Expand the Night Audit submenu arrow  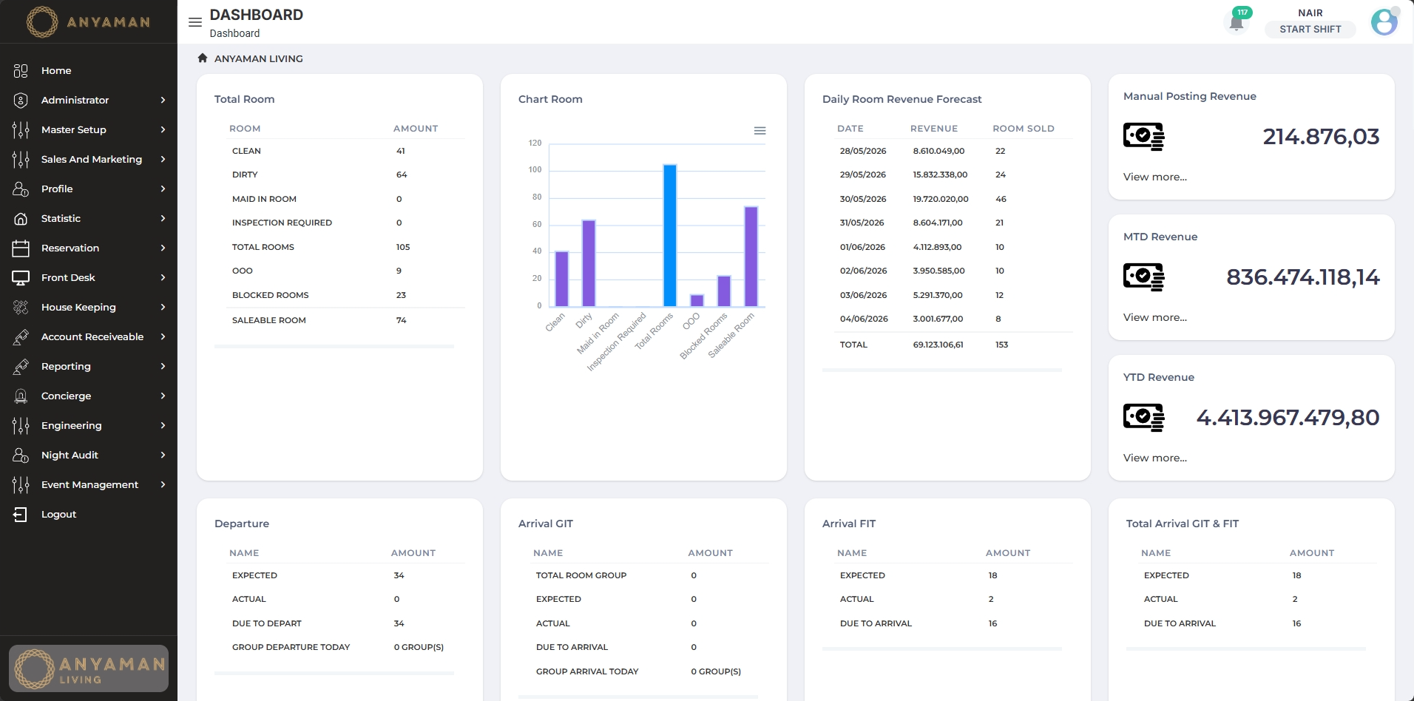(x=163, y=455)
